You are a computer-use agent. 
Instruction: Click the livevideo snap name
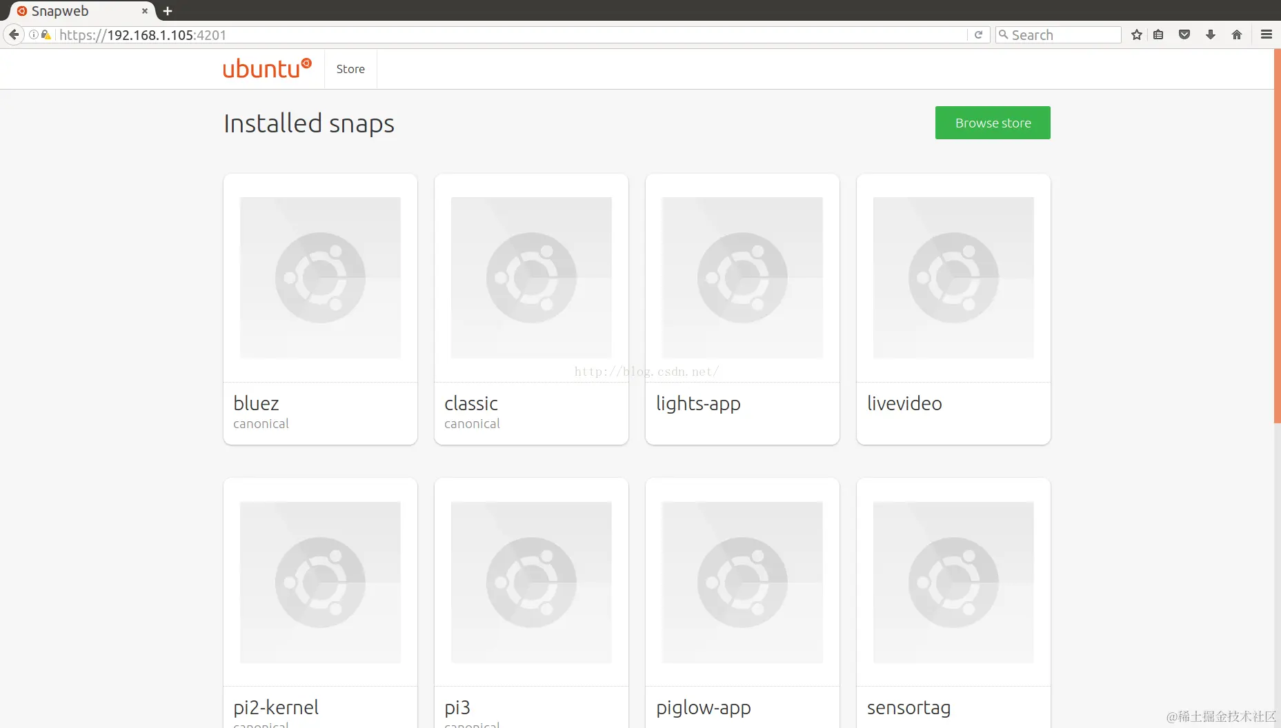pyautogui.click(x=904, y=403)
